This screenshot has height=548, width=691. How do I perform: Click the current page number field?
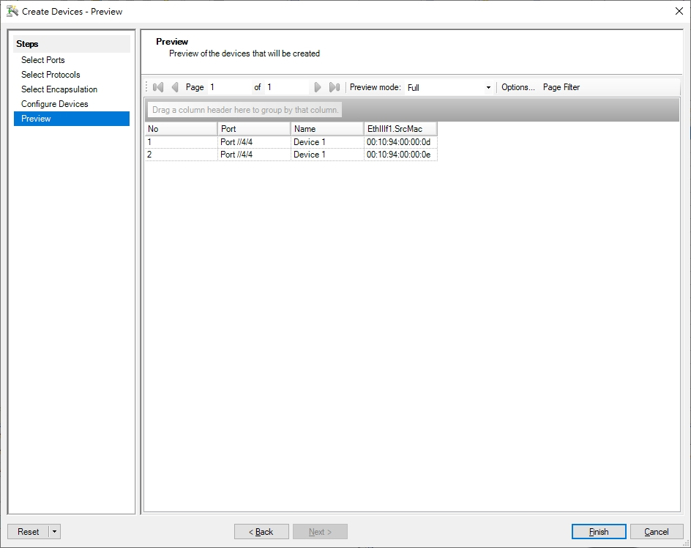coord(229,87)
